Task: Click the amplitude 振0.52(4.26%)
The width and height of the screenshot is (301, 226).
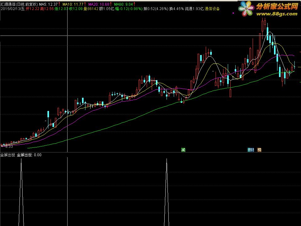Action: pos(156,9)
